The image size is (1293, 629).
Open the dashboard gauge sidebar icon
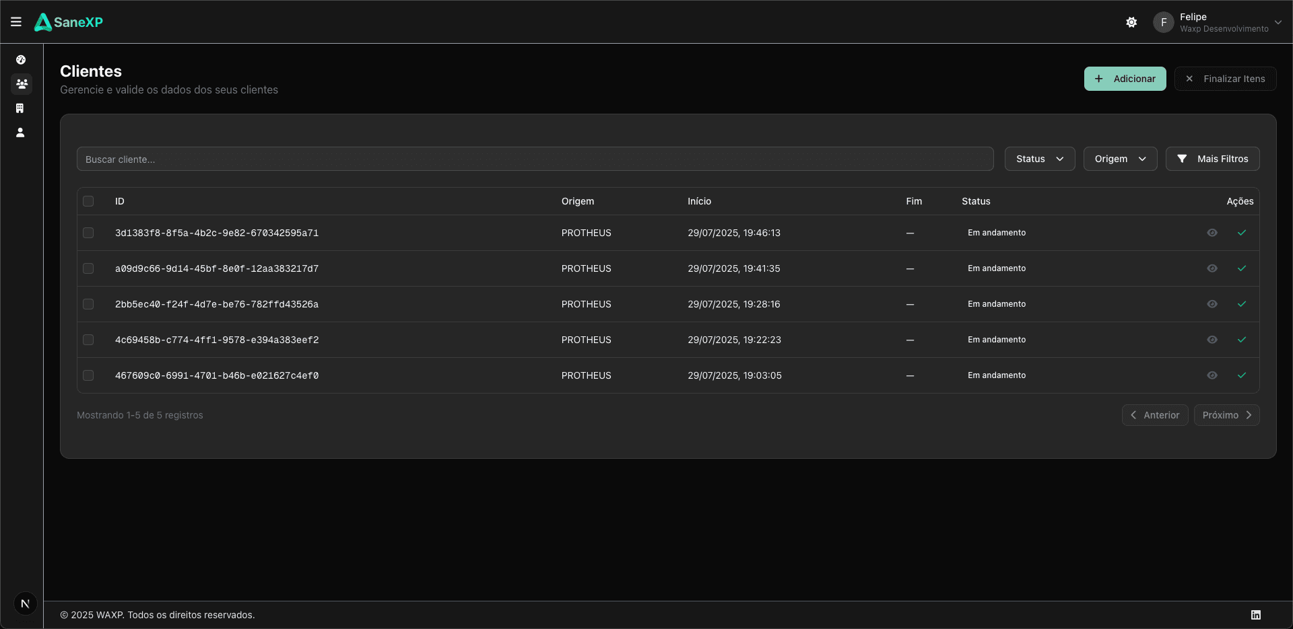pyautogui.click(x=21, y=60)
